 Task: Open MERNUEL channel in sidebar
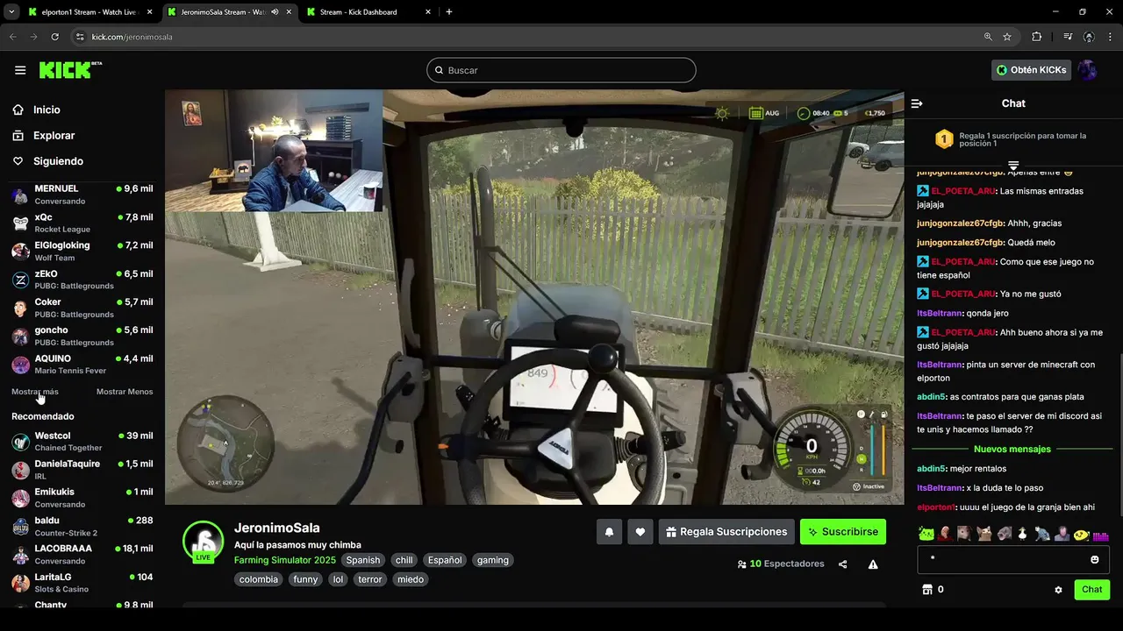82,195
